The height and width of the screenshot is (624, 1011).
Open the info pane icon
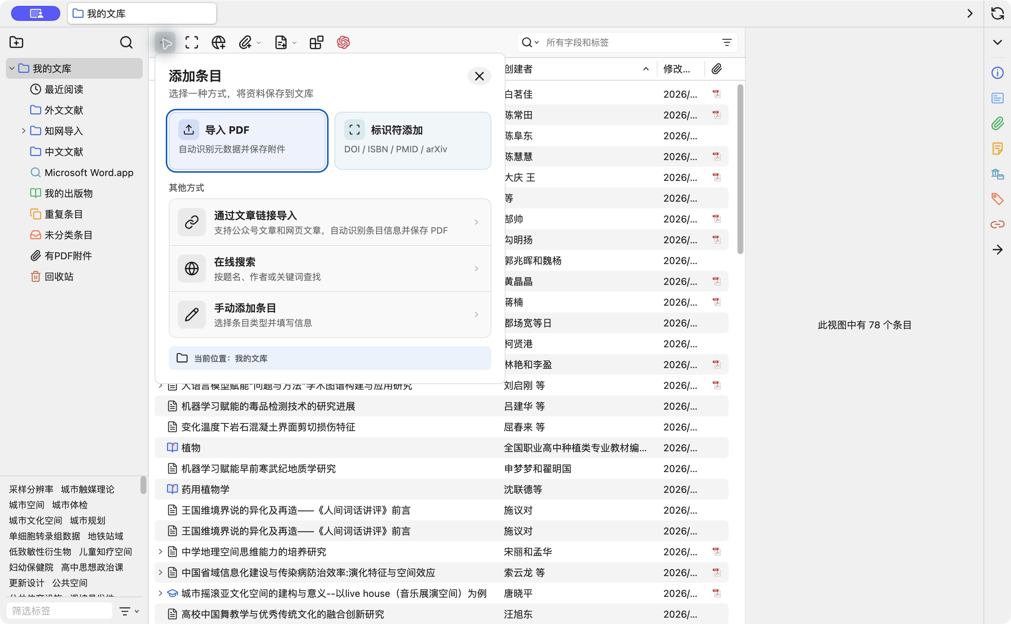tap(997, 73)
